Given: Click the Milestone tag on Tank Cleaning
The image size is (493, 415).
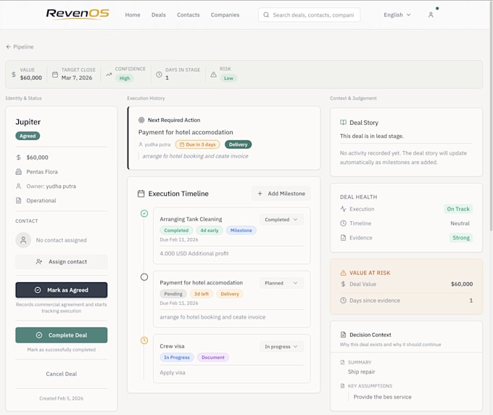Looking at the screenshot, I should coord(241,230).
